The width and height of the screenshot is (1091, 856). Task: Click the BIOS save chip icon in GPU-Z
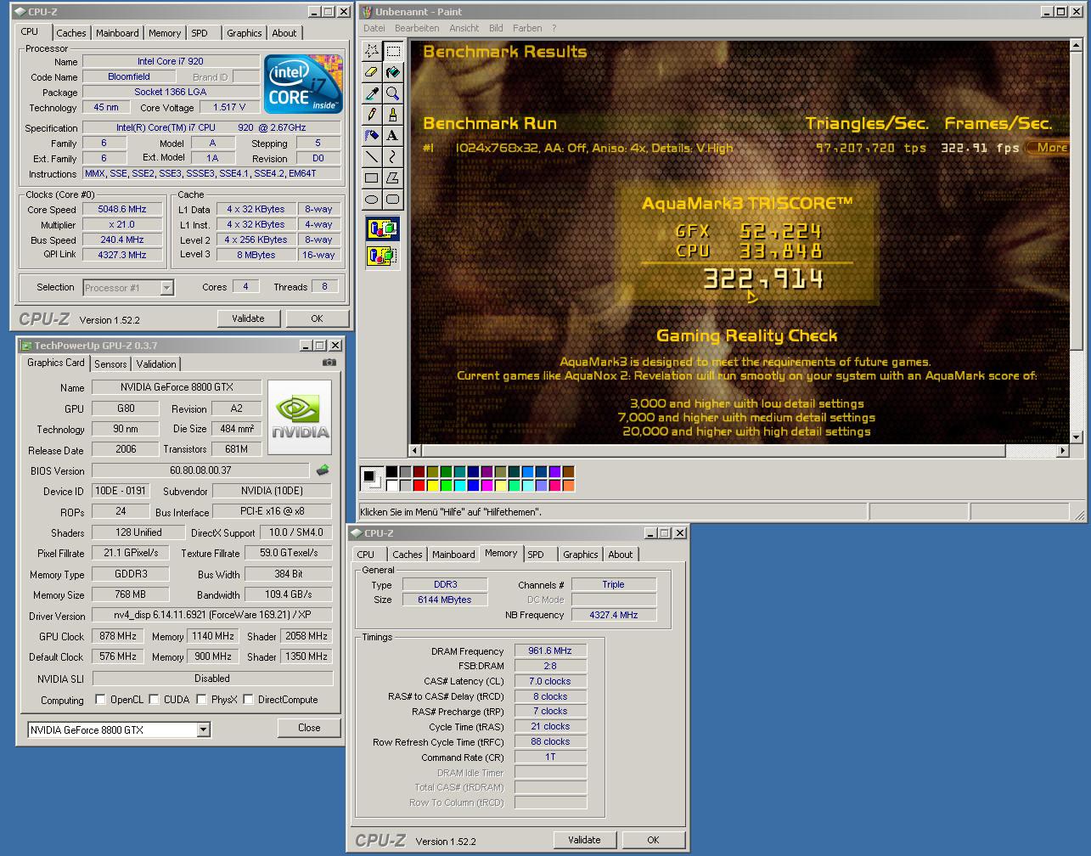(x=323, y=470)
